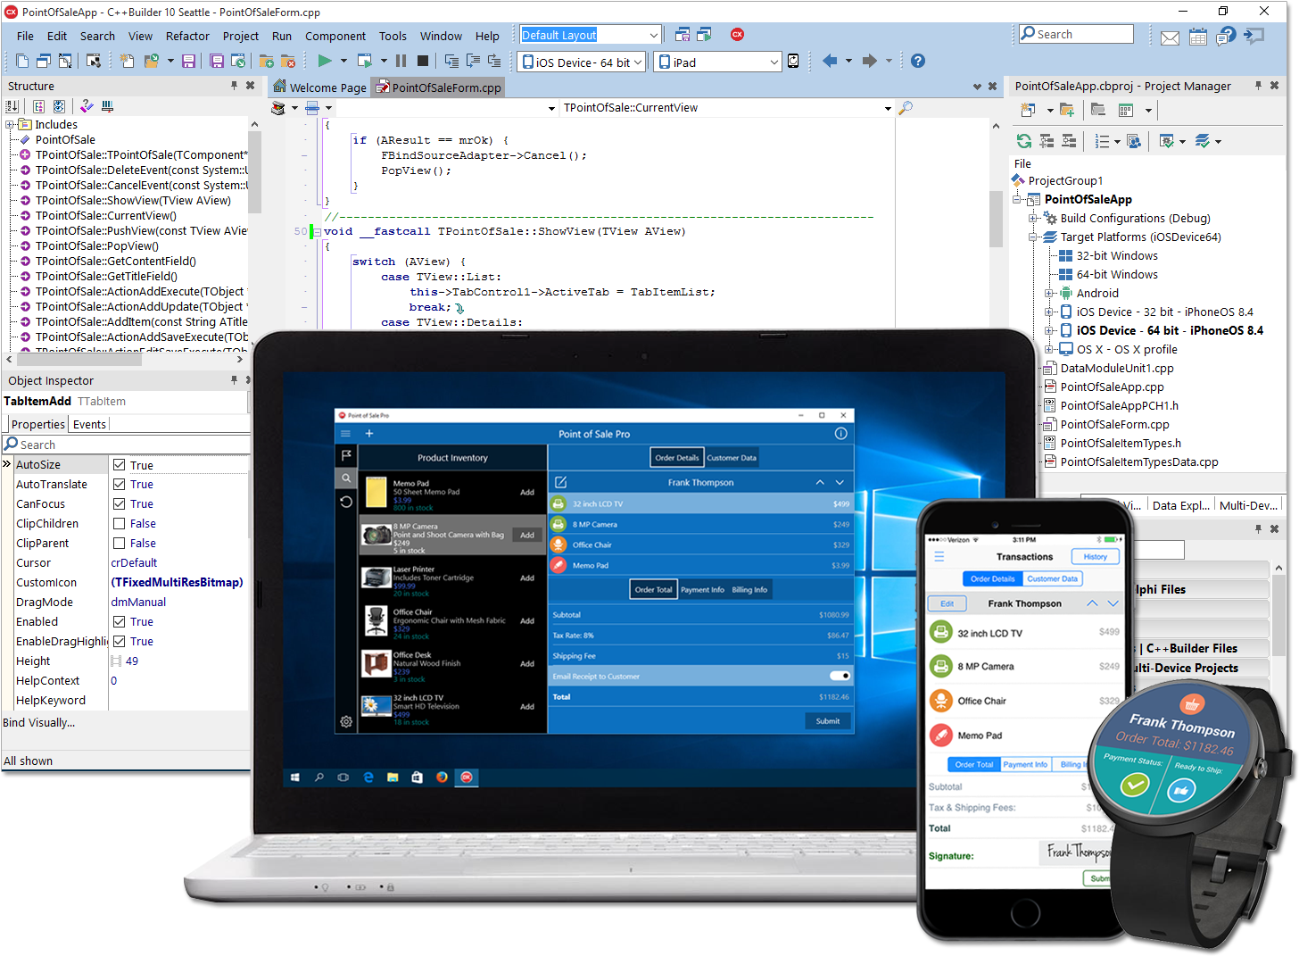Viewport: 1299px width, 956px height.
Task: Click the Add file to project icon
Action: 266,62
